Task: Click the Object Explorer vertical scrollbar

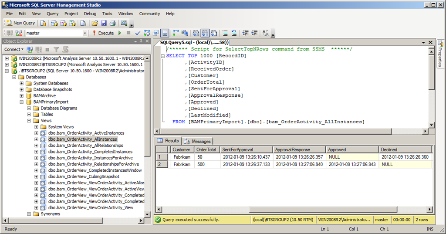Action: click(147, 131)
